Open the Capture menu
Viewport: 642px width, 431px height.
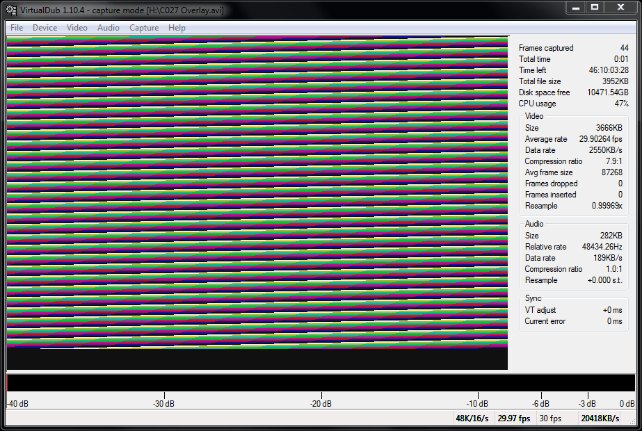[x=144, y=28]
